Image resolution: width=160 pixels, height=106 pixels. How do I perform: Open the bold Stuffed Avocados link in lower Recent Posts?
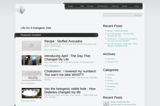pyautogui.click(x=120, y=102)
